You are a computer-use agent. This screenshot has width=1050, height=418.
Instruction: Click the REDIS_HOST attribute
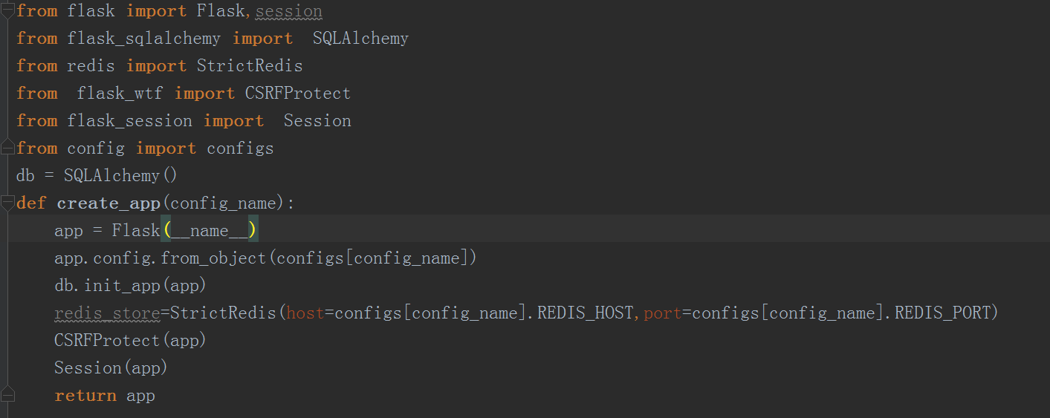coord(585,313)
